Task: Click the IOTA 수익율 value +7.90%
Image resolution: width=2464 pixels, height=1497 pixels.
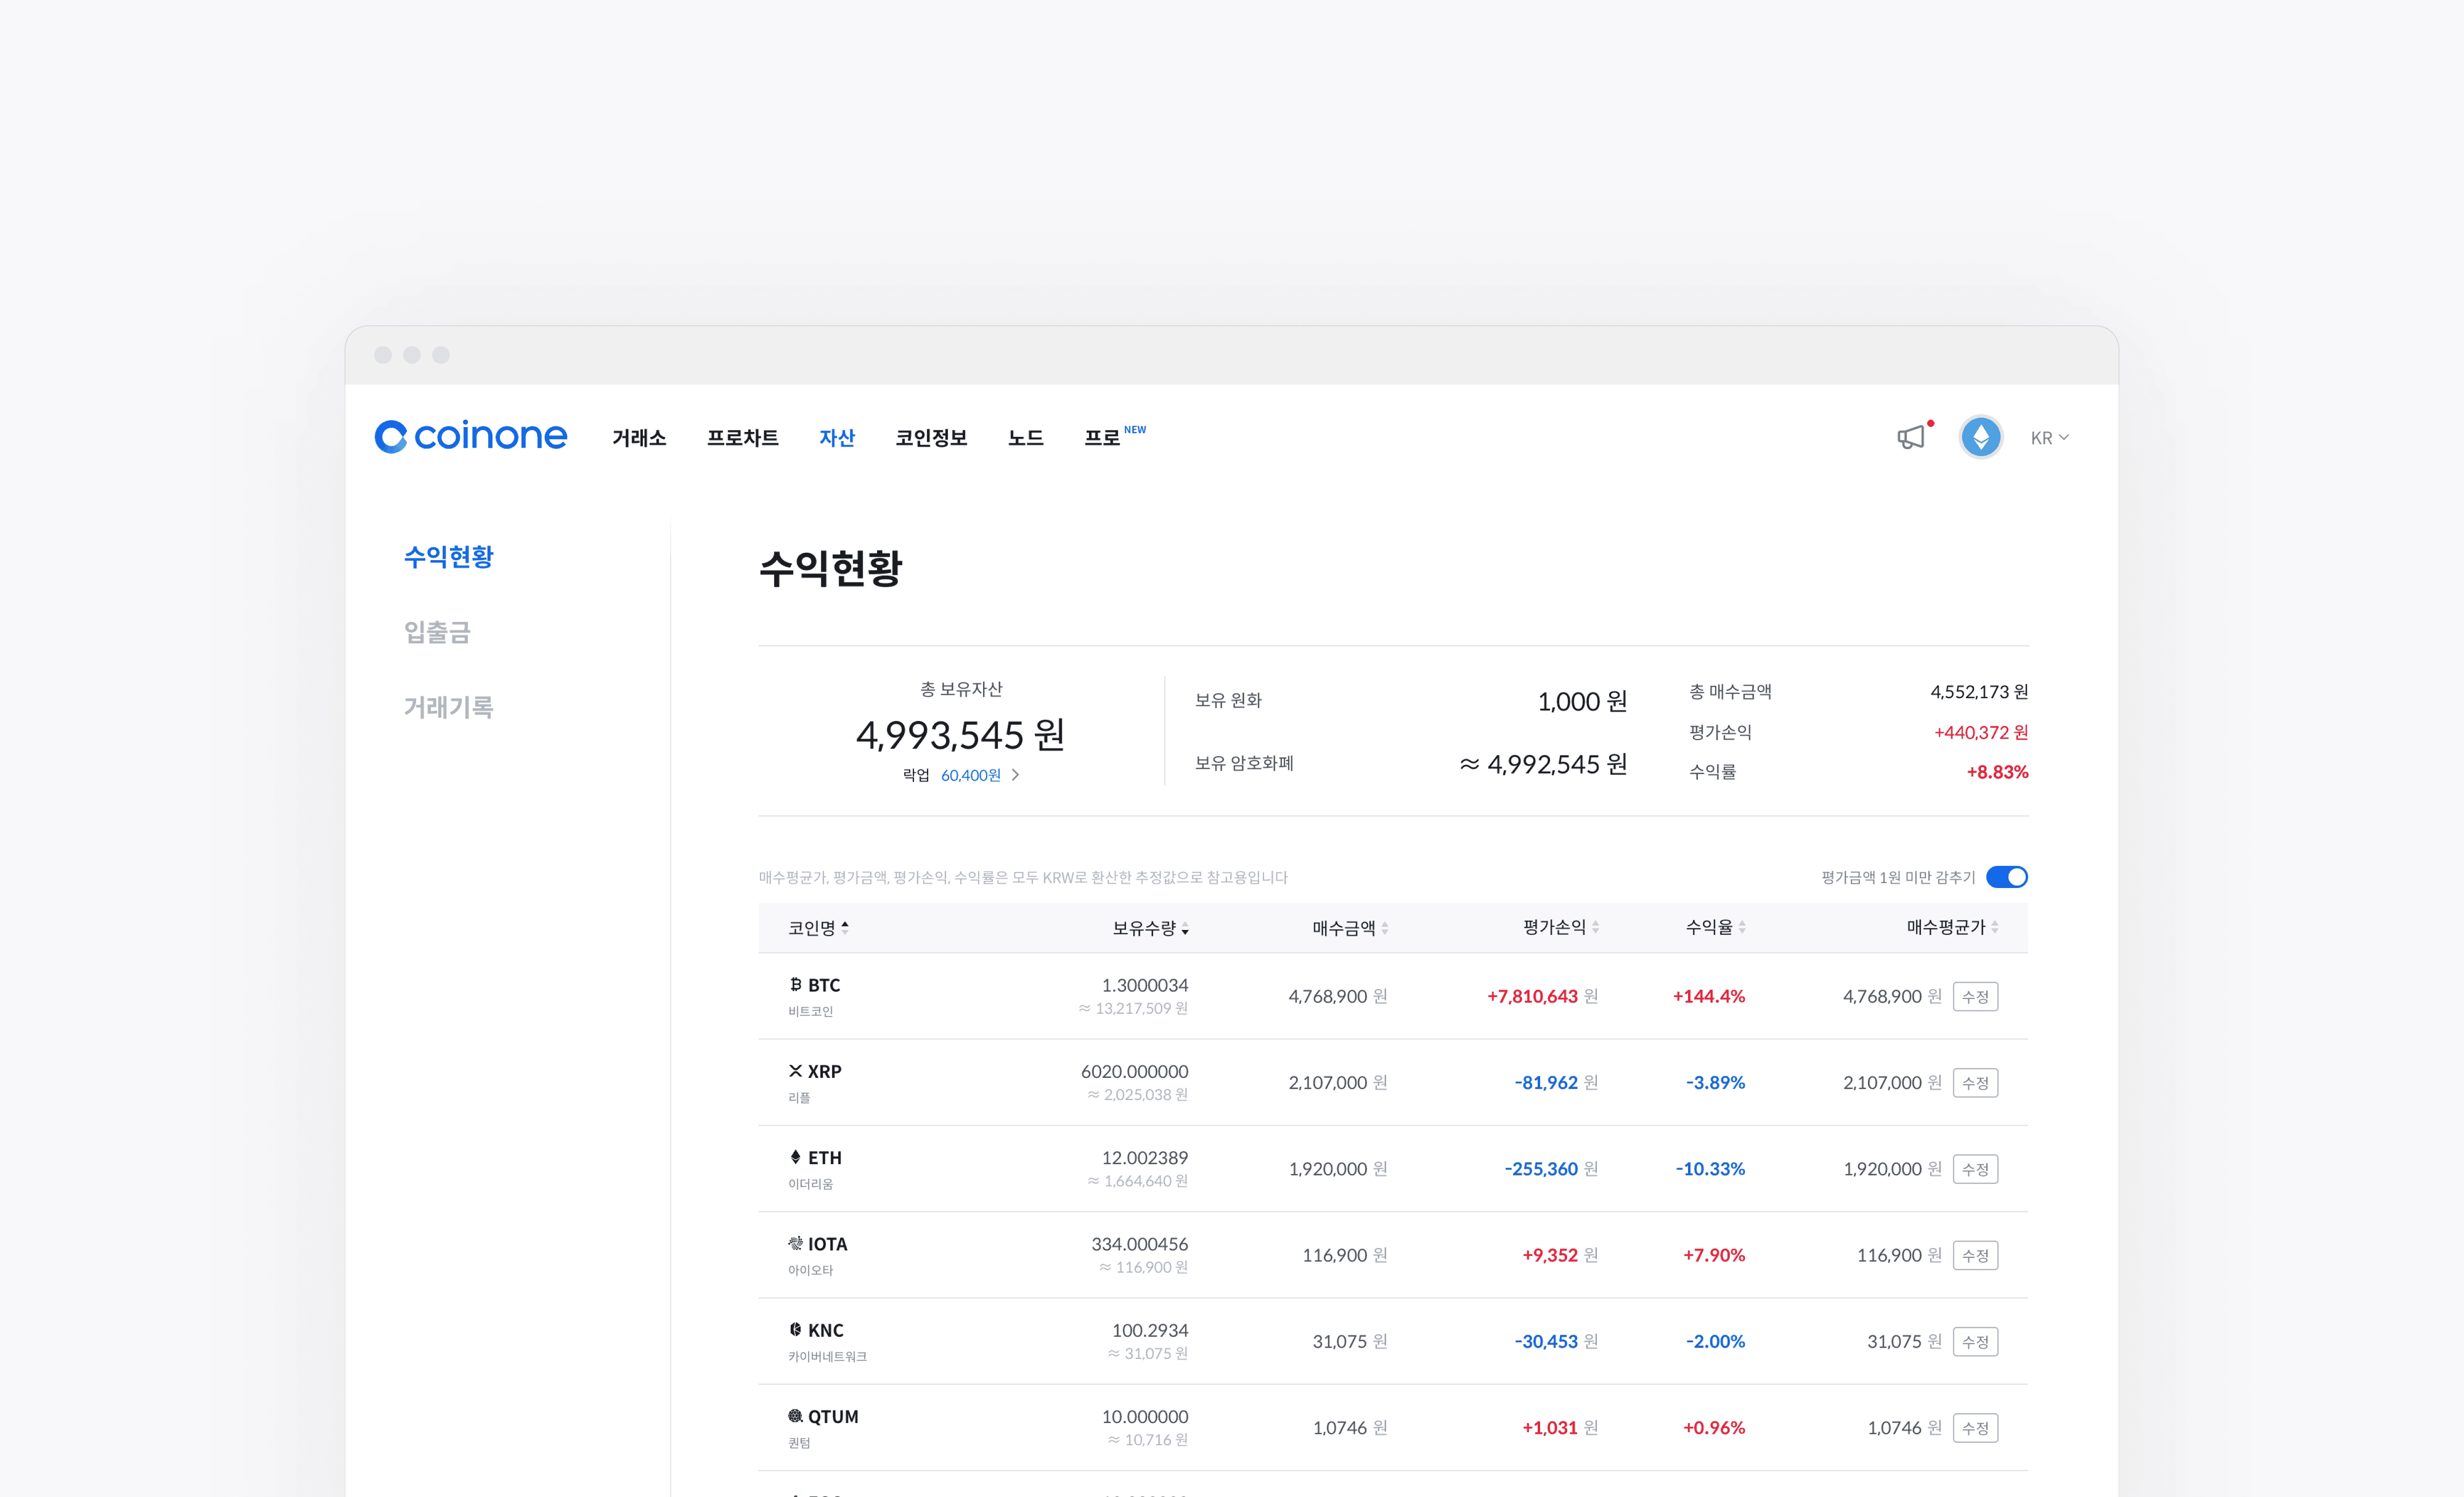Action: click(x=1714, y=1255)
